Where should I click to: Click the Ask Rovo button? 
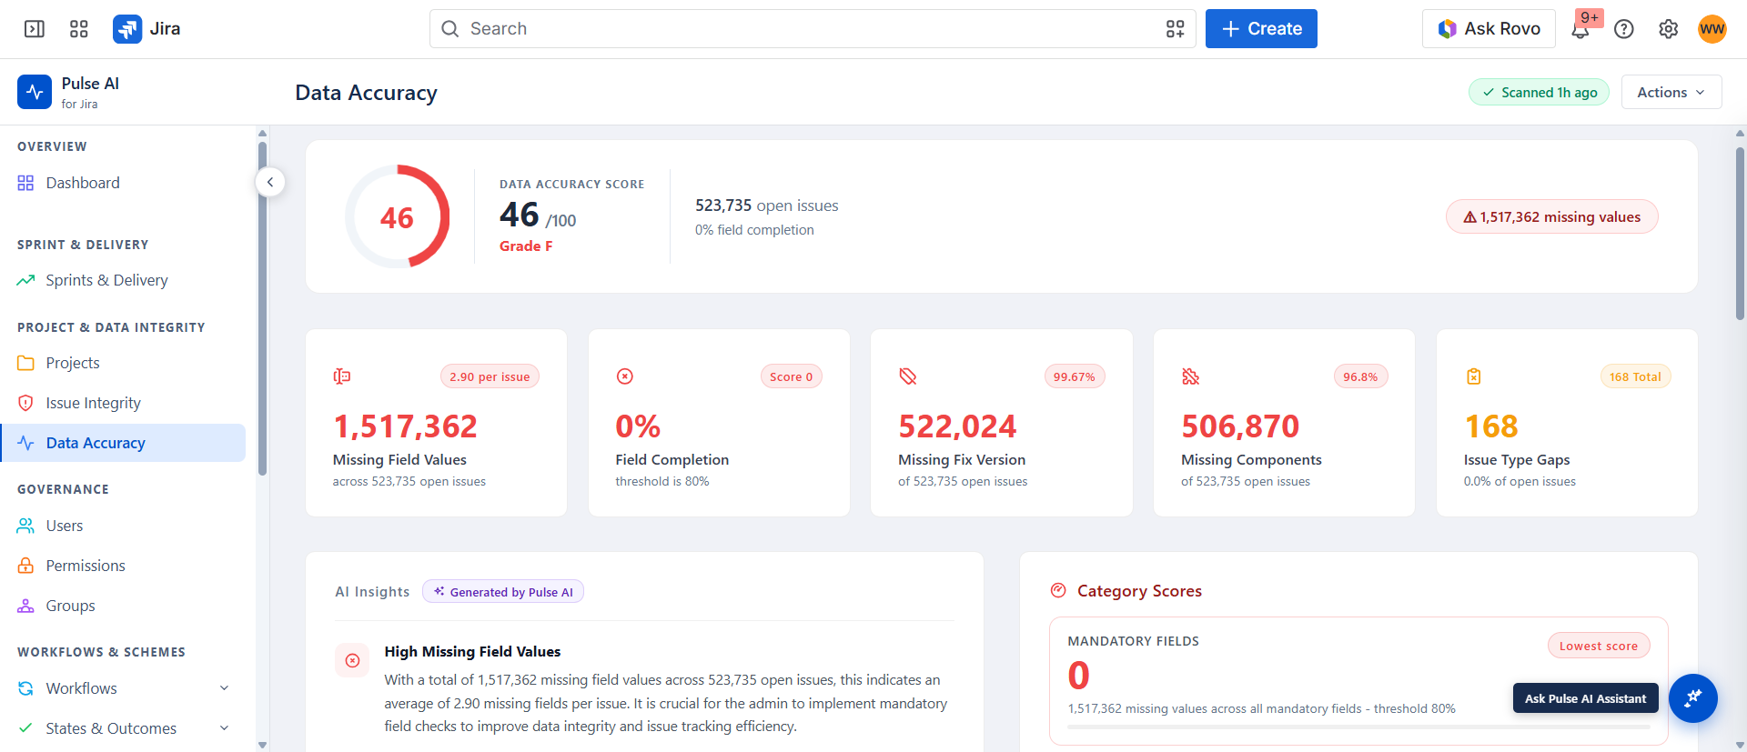click(1489, 29)
